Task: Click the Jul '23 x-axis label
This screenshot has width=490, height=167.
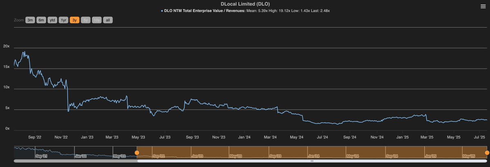Action: pyautogui.click(x=165, y=137)
